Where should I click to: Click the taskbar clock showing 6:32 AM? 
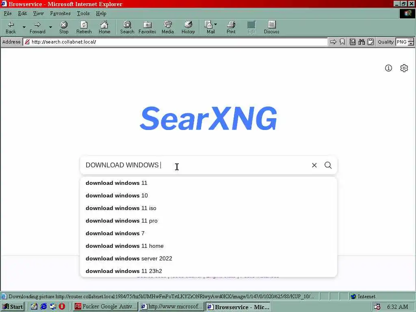coord(397,307)
